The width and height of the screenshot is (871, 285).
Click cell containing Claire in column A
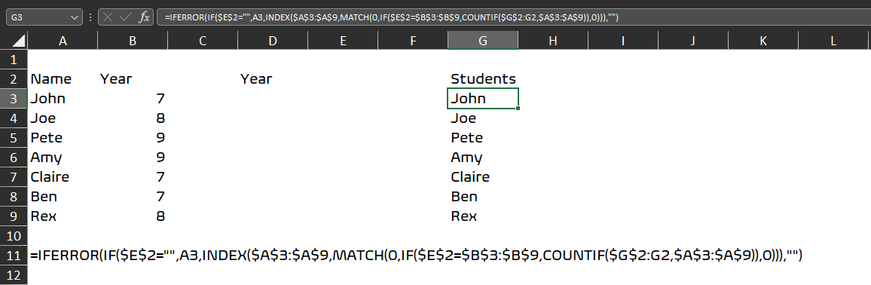point(63,176)
